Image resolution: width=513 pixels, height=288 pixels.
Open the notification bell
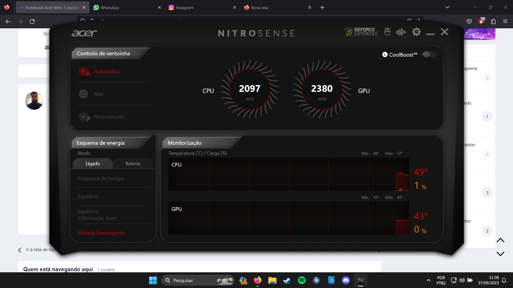pyautogui.click(x=504, y=280)
